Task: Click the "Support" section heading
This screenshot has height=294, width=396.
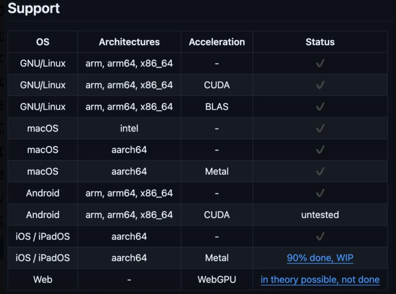Action: click(x=34, y=8)
